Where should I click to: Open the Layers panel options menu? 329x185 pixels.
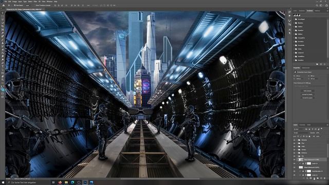327,125
